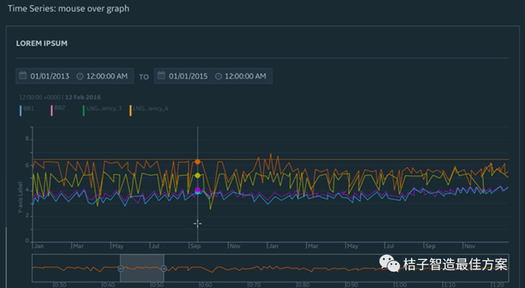525x288 pixels.
Task: Click the orange data point on hover line
Action: click(197, 162)
